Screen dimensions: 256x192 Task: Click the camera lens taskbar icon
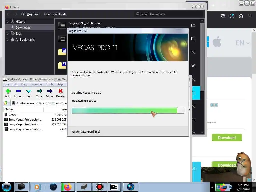(130, 187)
